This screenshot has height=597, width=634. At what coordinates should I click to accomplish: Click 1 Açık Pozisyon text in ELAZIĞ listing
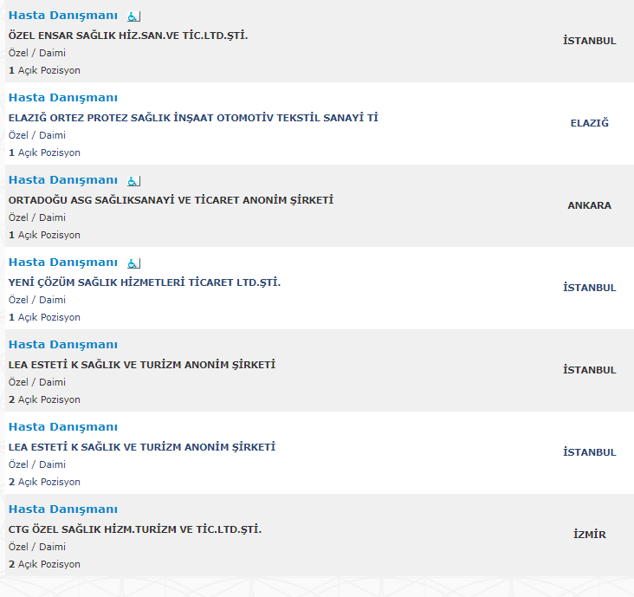point(44,152)
